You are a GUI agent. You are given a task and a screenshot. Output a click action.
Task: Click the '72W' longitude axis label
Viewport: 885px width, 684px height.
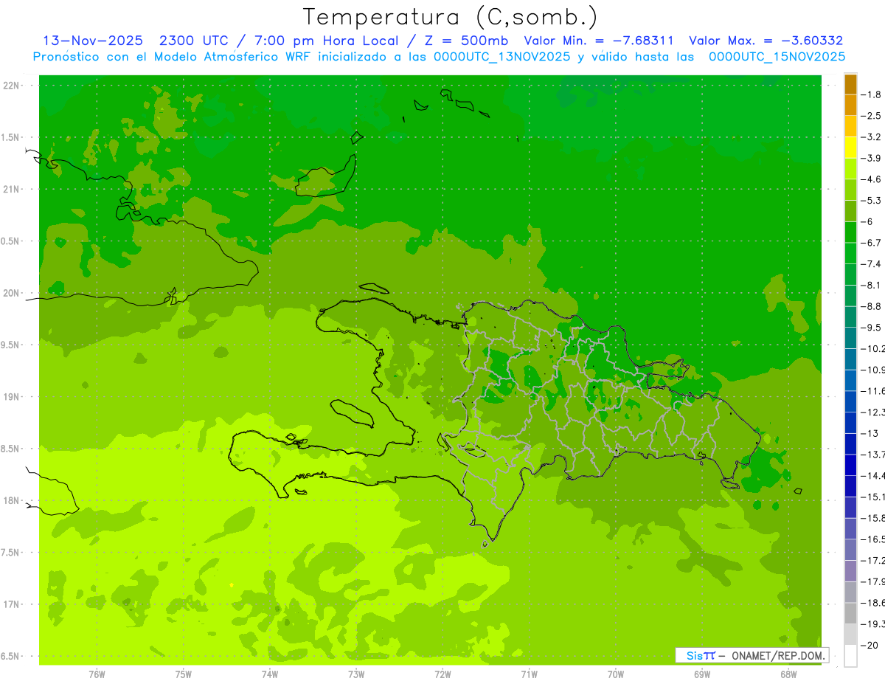click(x=442, y=674)
